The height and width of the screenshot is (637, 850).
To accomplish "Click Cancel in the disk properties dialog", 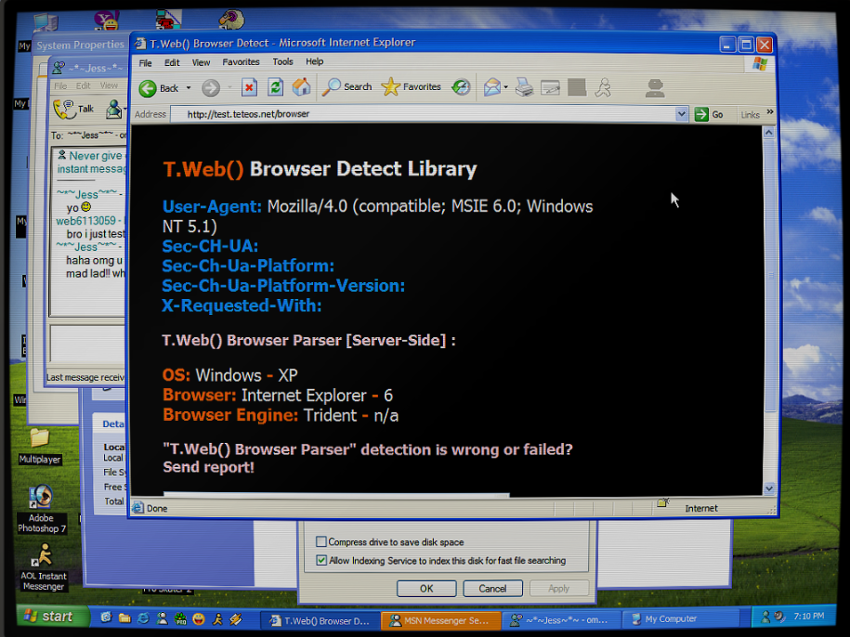I will (x=492, y=589).
